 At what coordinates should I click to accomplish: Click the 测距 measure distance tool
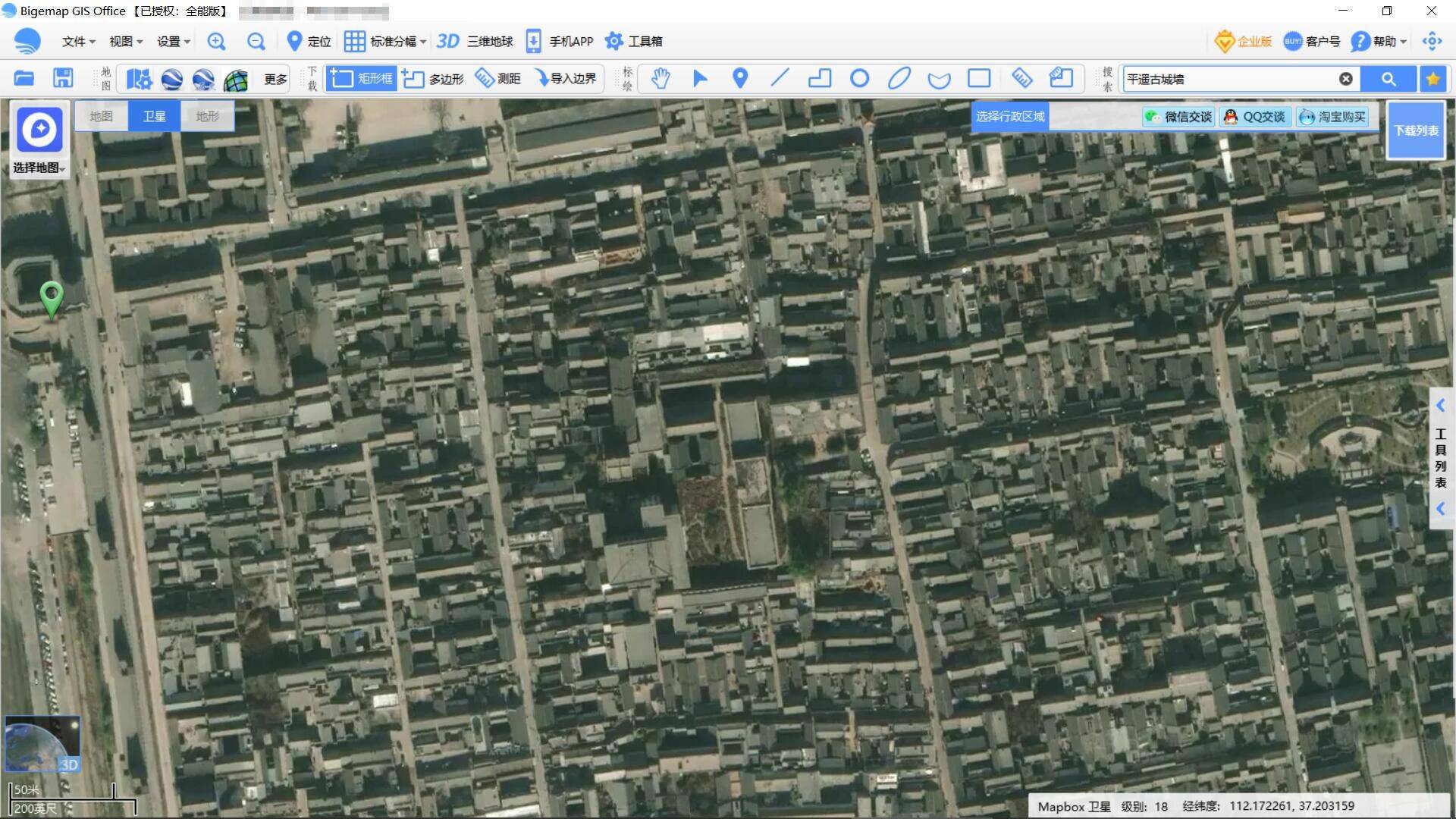click(x=498, y=78)
